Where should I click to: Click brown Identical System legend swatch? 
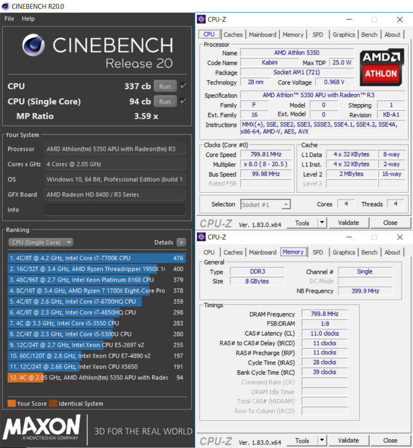pyautogui.click(x=53, y=403)
